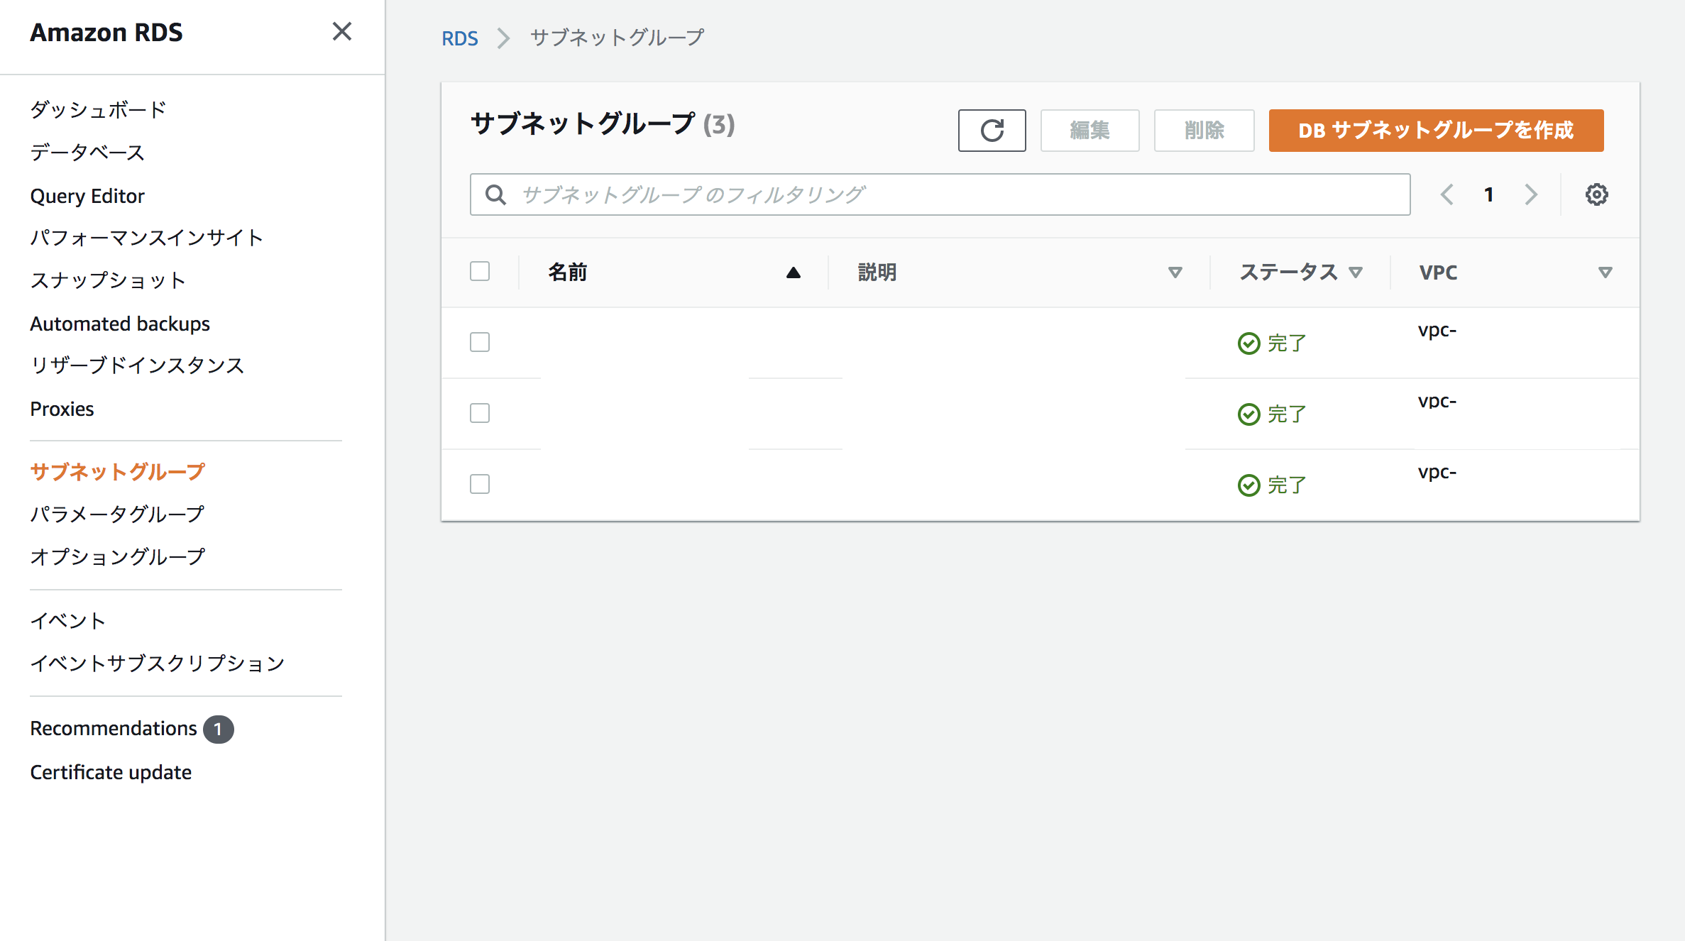Select first subnet group row checkbox

[x=480, y=342]
